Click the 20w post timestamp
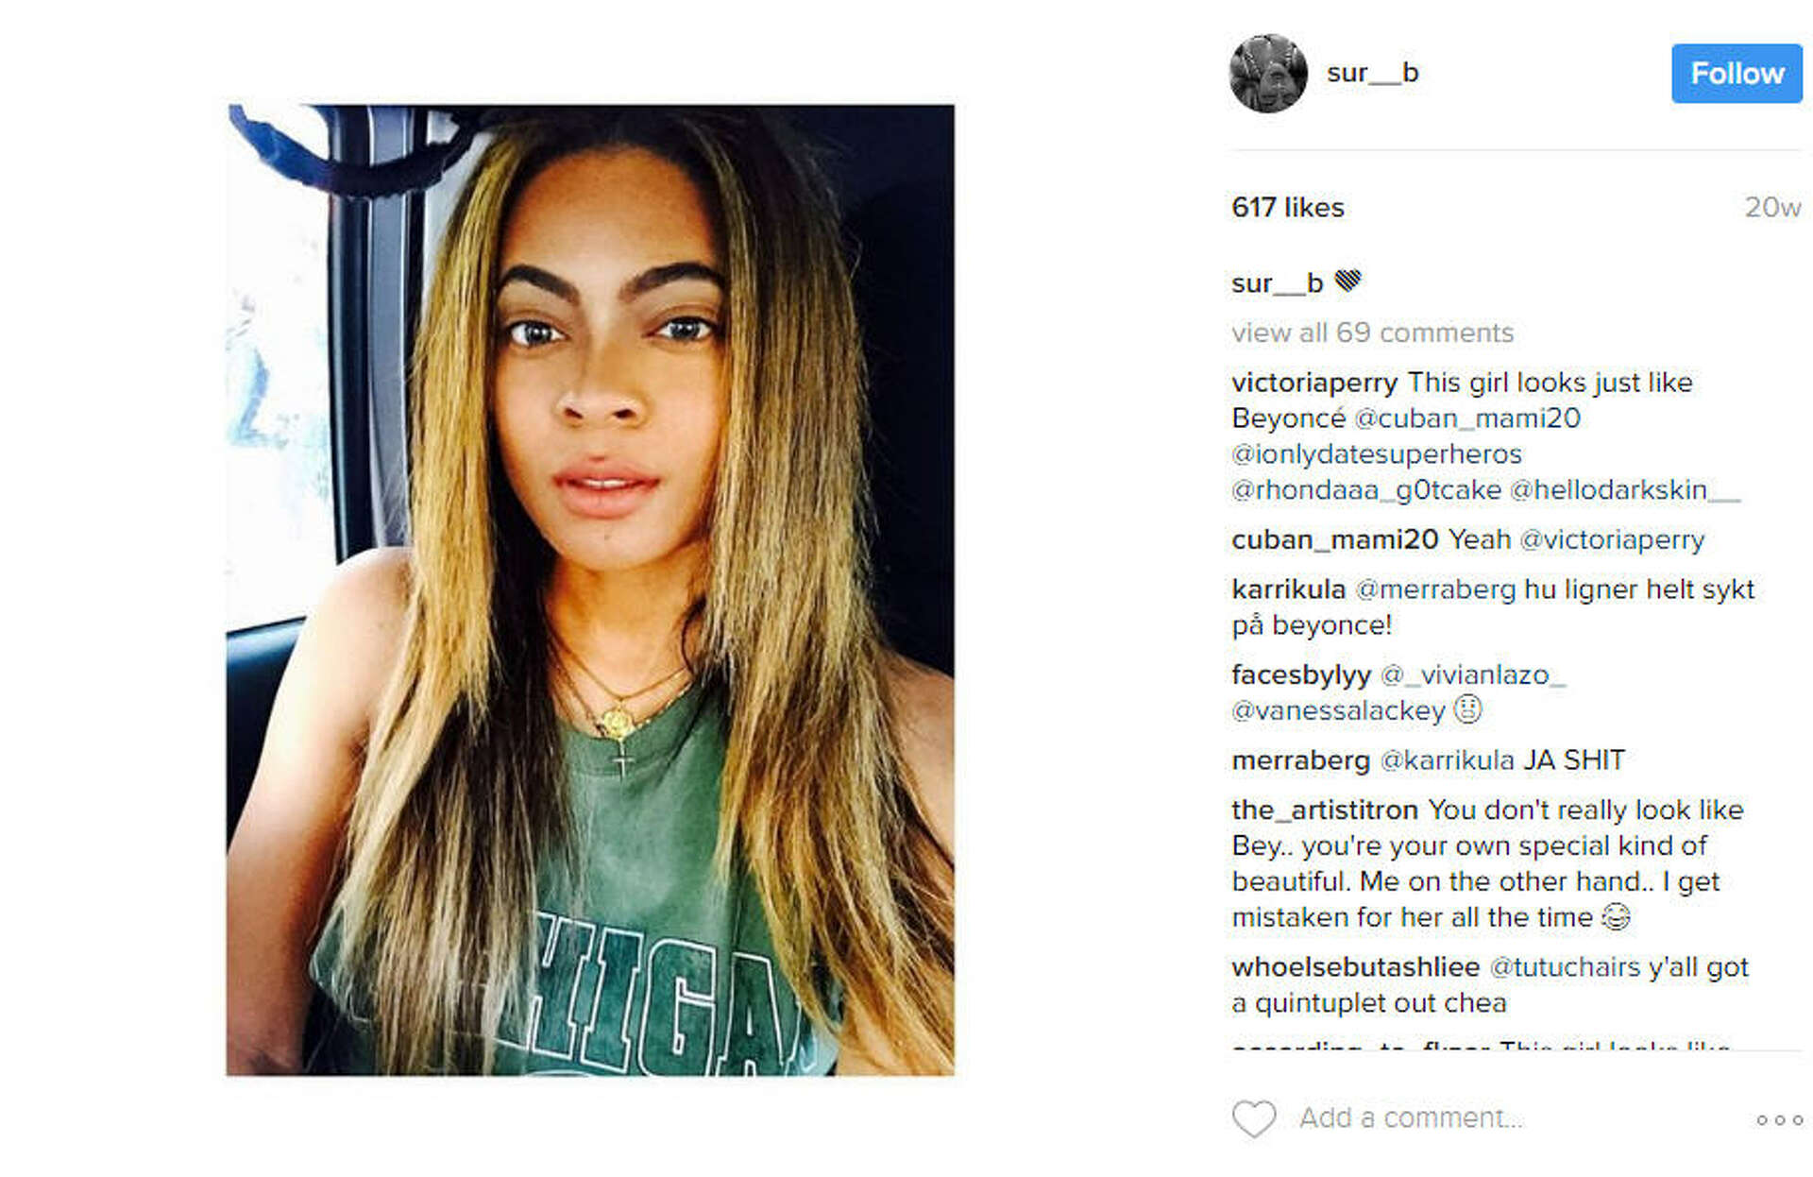This screenshot has height=1177, width=1813. [x=1772, y=208]
